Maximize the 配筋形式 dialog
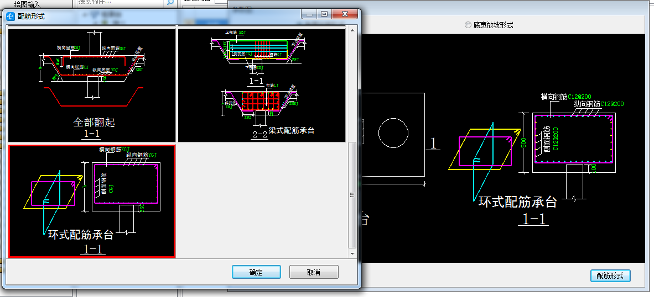The image size is (654, 297). click(324, 14)
